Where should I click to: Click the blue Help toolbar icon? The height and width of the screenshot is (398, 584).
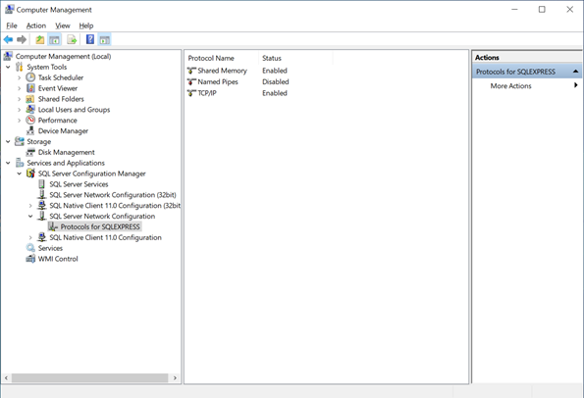tap(90, 39)
